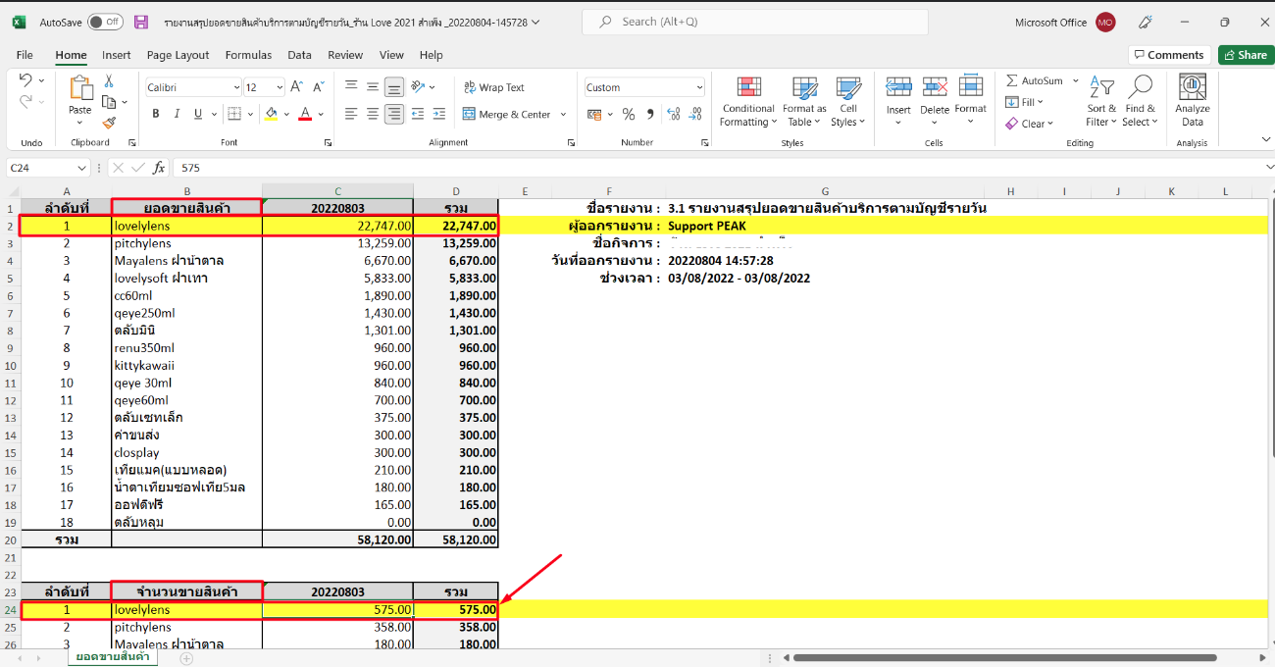Click the Share button
The width and height of the screenshot is (1275, 667).
(1246, 55)
